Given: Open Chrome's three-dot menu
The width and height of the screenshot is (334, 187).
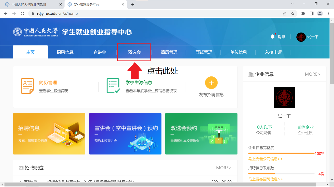Looking at the screenshot, I should tap(328, 13).
